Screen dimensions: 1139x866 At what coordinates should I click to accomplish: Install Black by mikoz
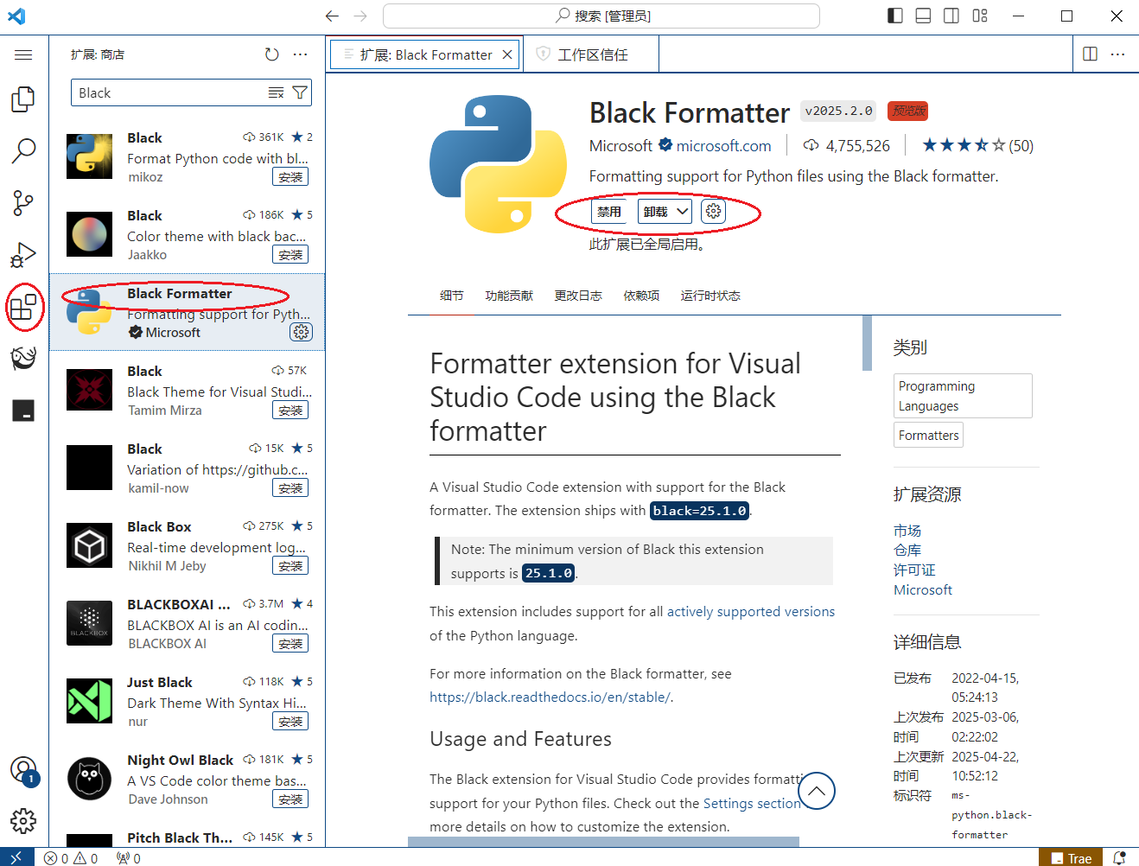tap(290, 177)
